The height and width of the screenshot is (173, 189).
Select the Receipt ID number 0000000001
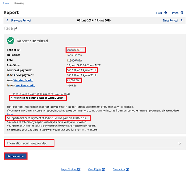[76, 50]
